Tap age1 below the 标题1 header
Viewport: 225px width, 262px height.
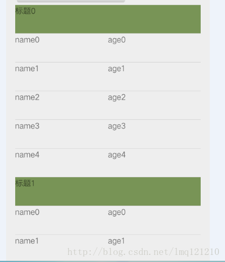tap(117, 241)
